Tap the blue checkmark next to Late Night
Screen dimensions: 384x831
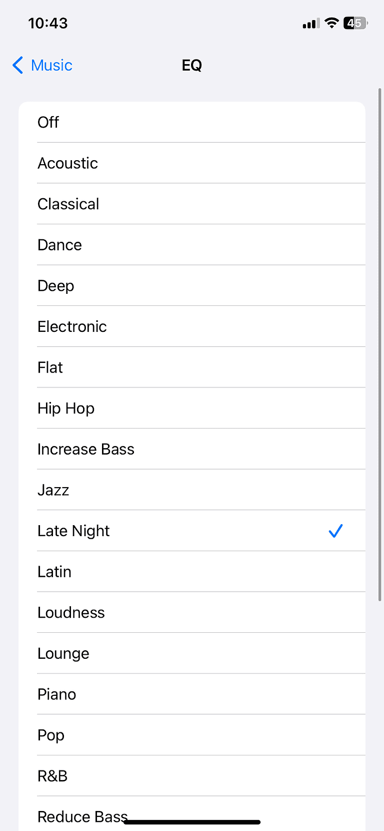tap(335, 531)
